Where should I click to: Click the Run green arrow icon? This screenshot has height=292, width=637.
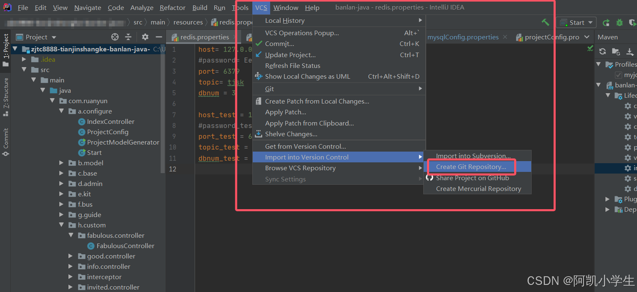(x=606, y=22)
